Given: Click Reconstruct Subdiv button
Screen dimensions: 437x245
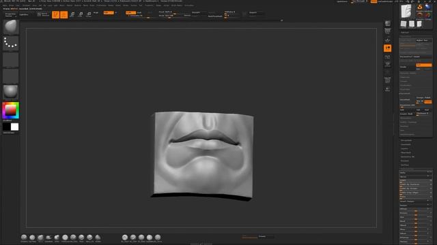Looking at the screenshot, I should [x=416, y=56].
